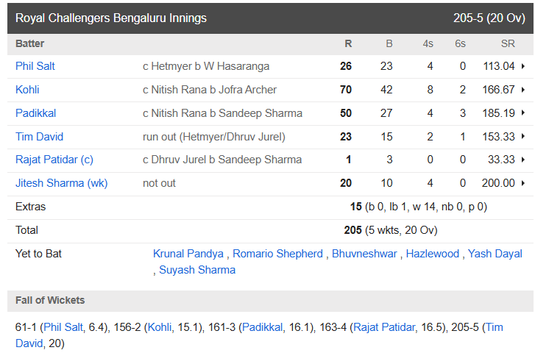Expand Phil Salt's row arrow
Screen dimensions: 535x353
click(522, 66)
